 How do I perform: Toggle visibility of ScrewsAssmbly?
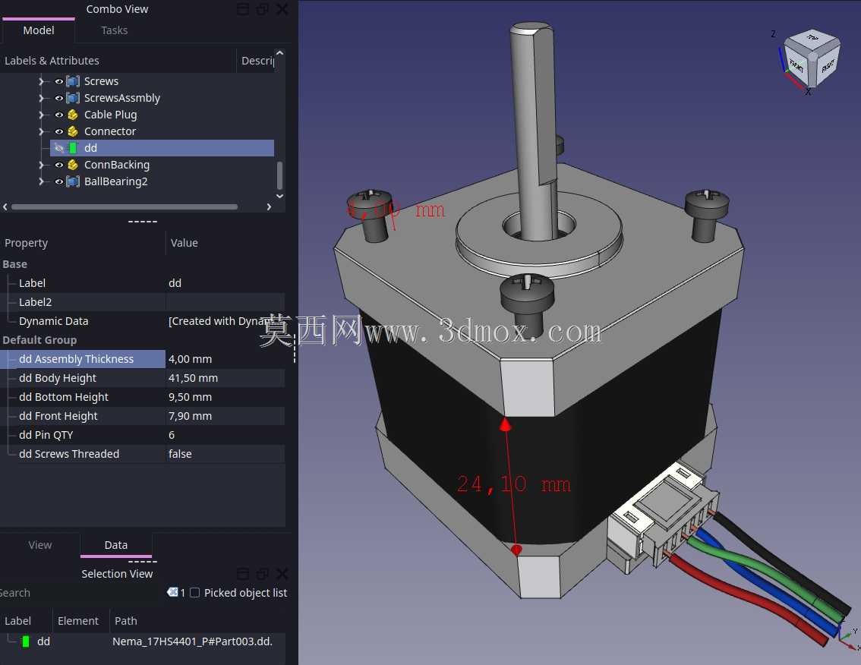point(58,98)
